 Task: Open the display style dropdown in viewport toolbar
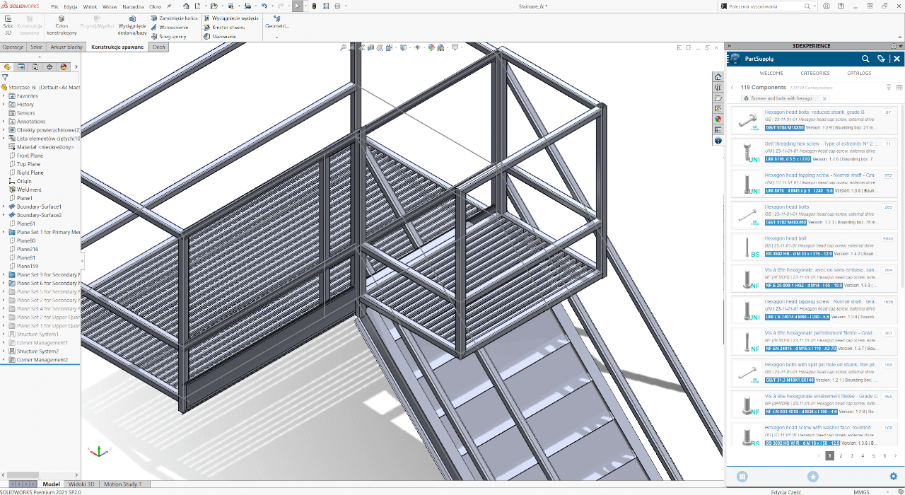click(410, 47)
